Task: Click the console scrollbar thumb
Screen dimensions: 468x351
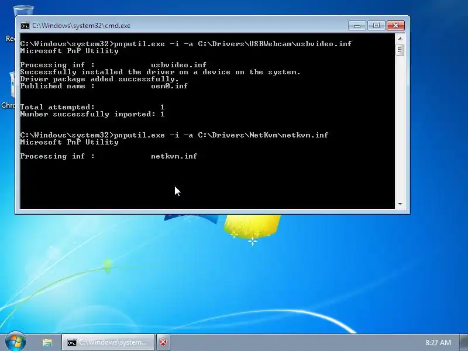Action: [400, 50]
